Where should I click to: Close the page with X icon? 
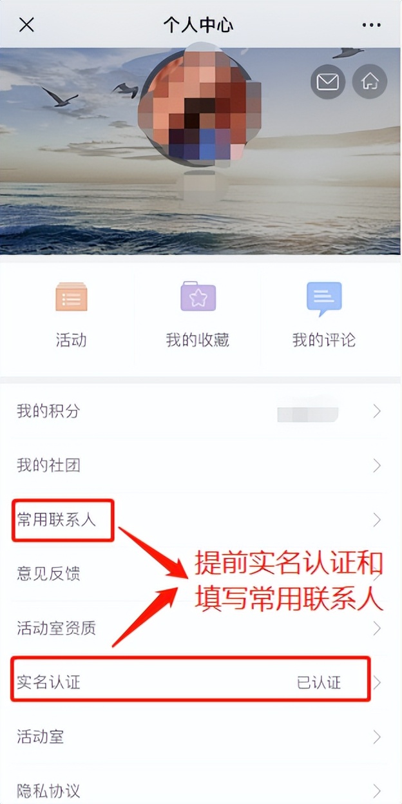[x=26, y=25]
